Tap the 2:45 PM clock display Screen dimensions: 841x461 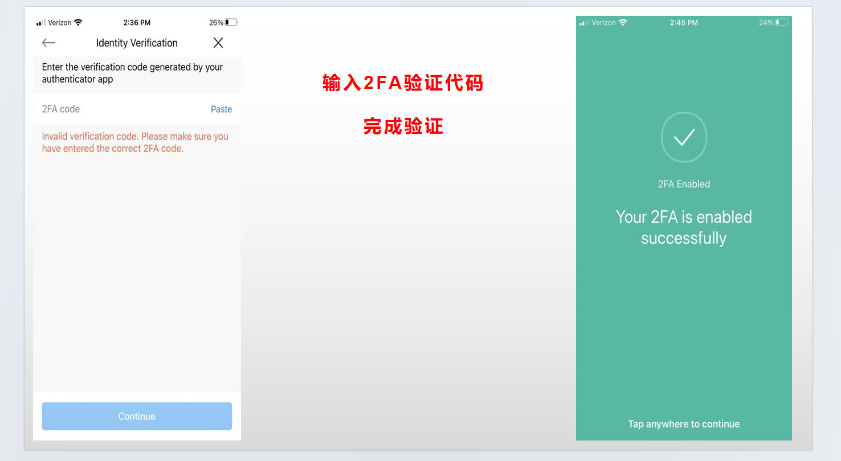coord(683,22)
